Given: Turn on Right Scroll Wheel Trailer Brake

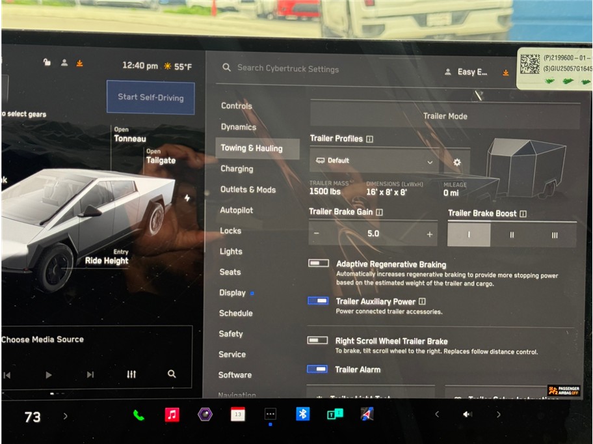Looking at the screenshot, I should point(317,340).
